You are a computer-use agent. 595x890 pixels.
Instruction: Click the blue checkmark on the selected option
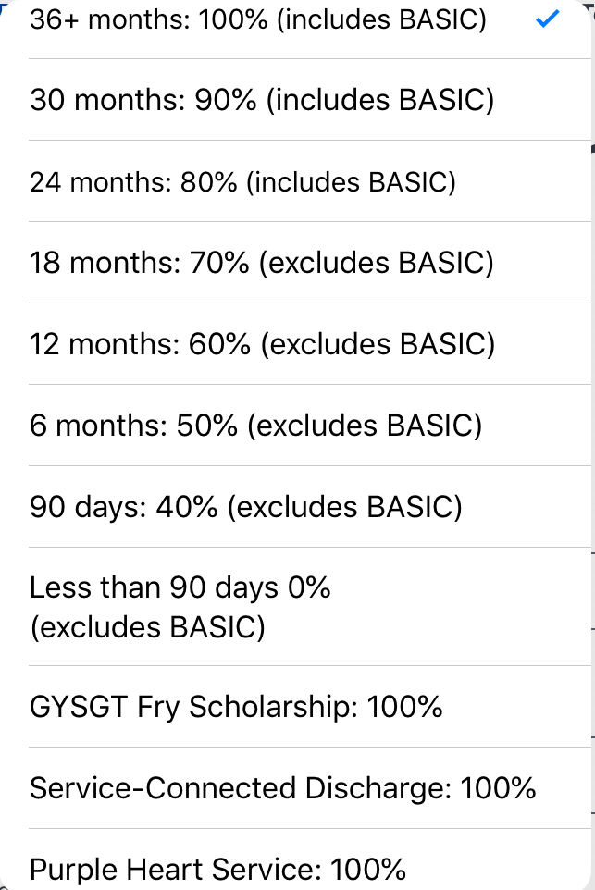[548, 19]
